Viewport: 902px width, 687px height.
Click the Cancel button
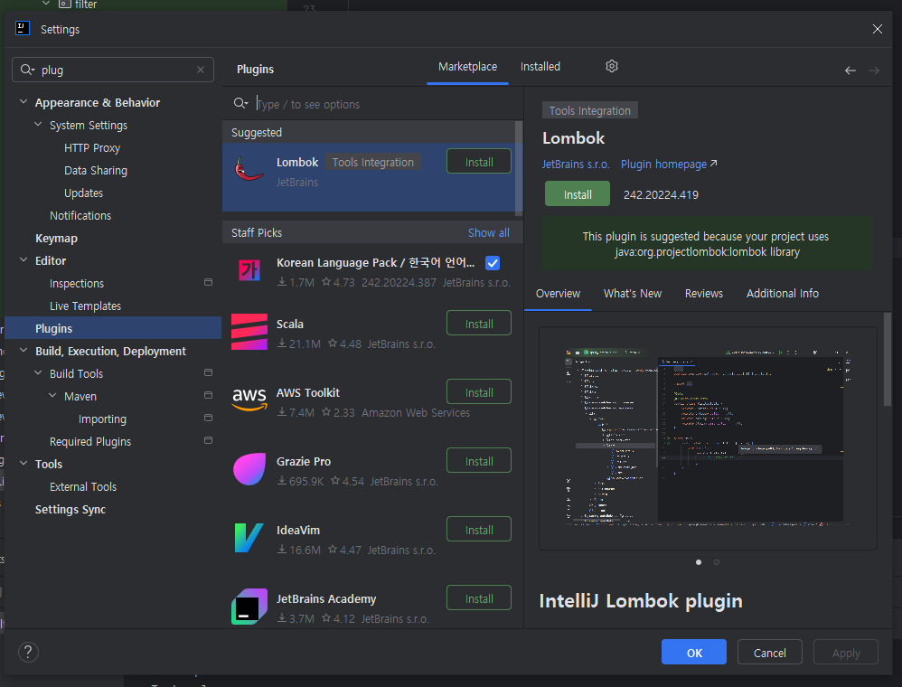(770, 652)
